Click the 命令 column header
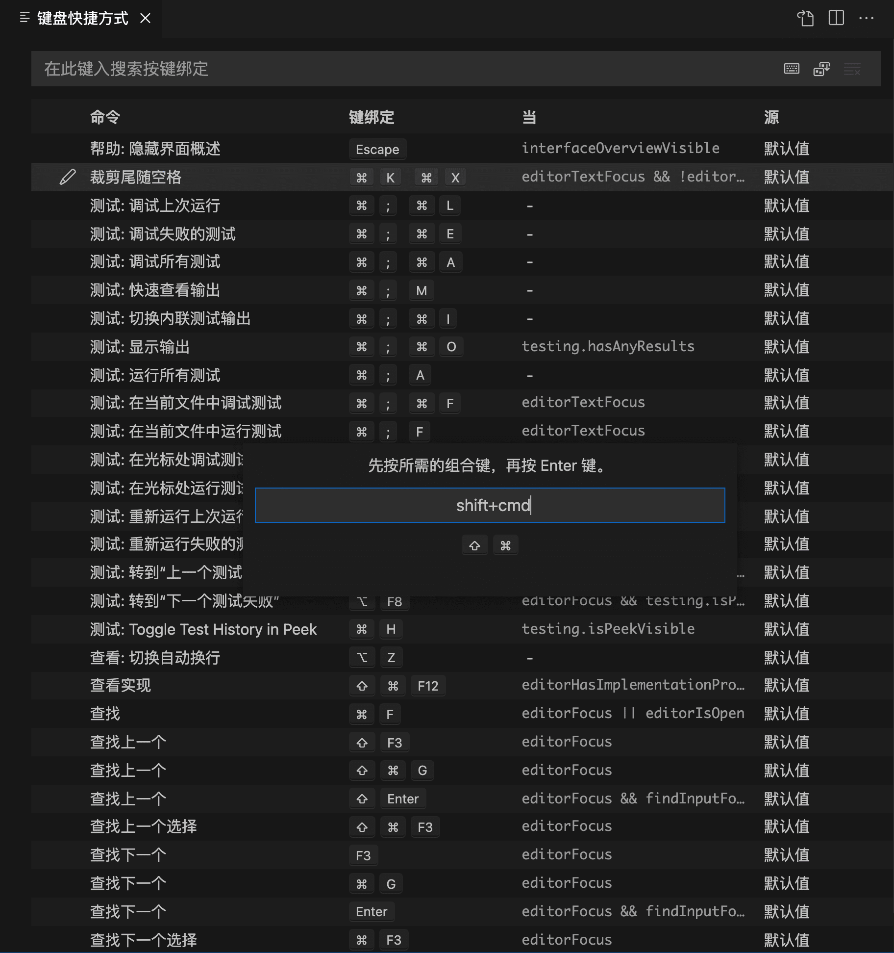This screenshot has width=894, height=953. coord(105,117)
